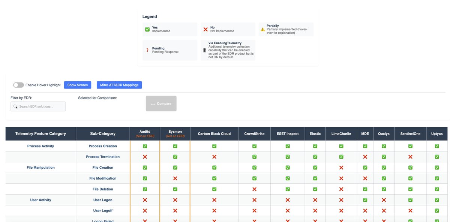The height and width of the screenshot is (222, 450).
Task: Select the ESET Inspect column header
Action: coord(288,133)
